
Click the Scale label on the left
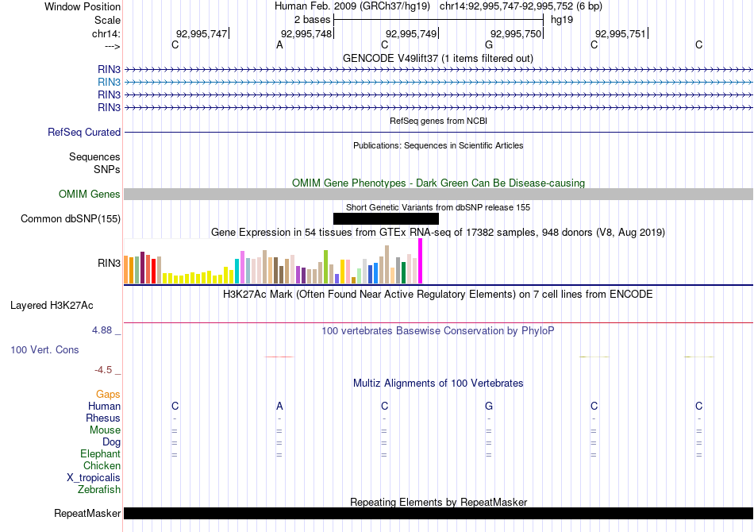107,20
